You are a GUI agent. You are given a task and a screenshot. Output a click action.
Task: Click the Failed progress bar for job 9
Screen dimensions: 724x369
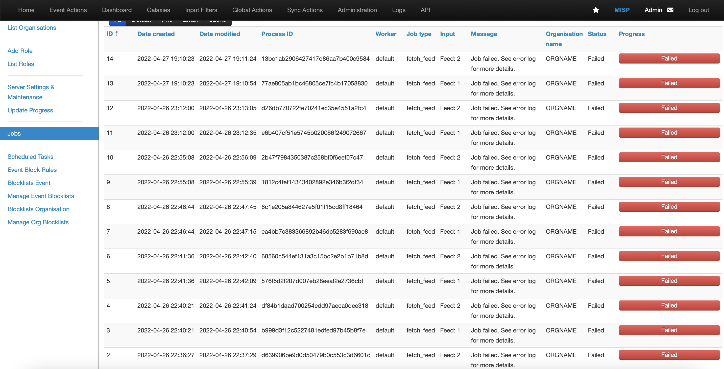point(669,182)
